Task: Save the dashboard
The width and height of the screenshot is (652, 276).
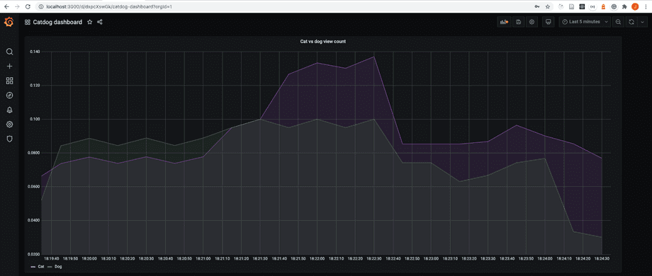Action: click(519, 22)
